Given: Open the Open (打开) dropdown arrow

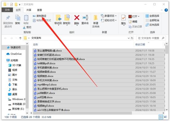Looking at the screenshot, I should pyautogui.click(x=139, y=17).
